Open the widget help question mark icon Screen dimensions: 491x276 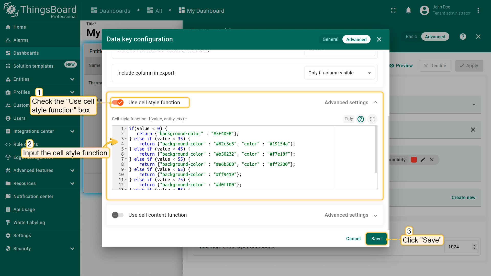(463, 37)
